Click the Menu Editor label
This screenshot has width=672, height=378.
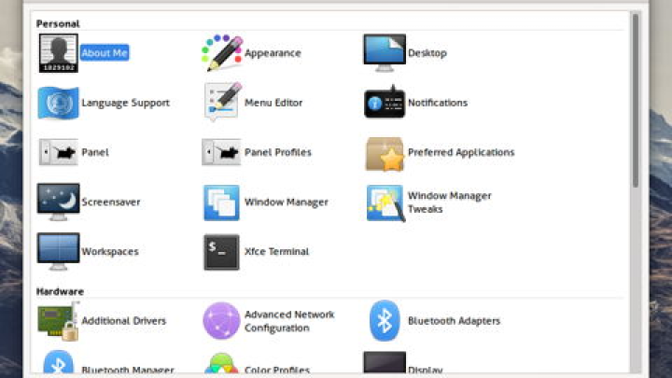[x=273, y=103]
